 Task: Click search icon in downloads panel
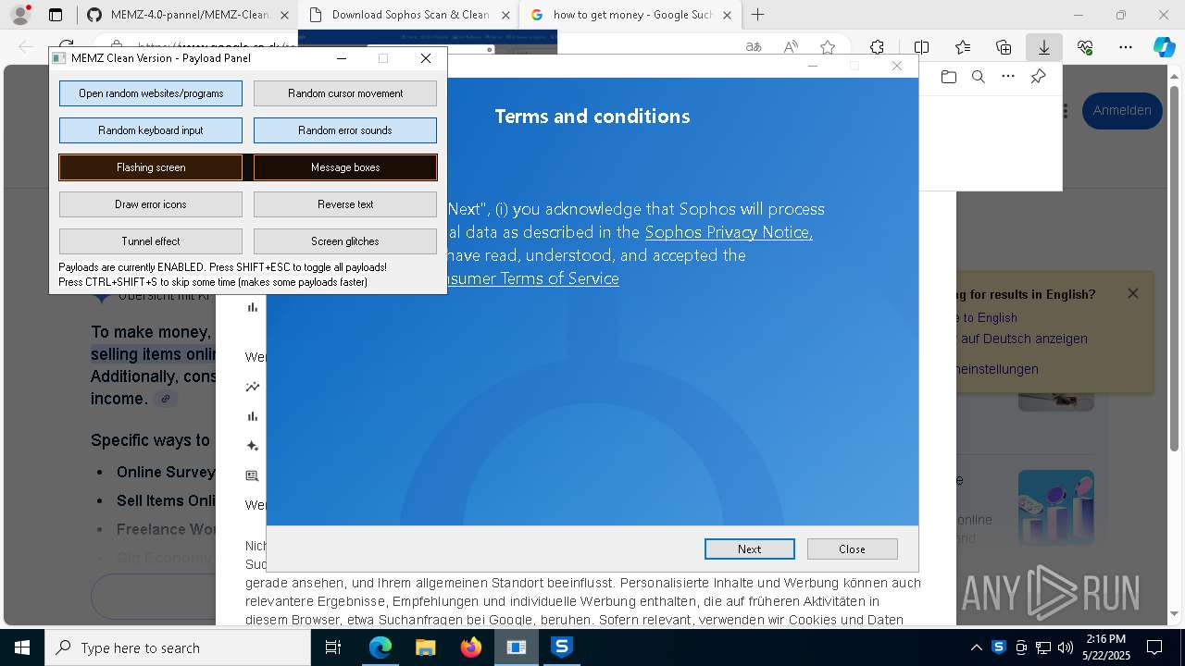(x=979, y=77)
